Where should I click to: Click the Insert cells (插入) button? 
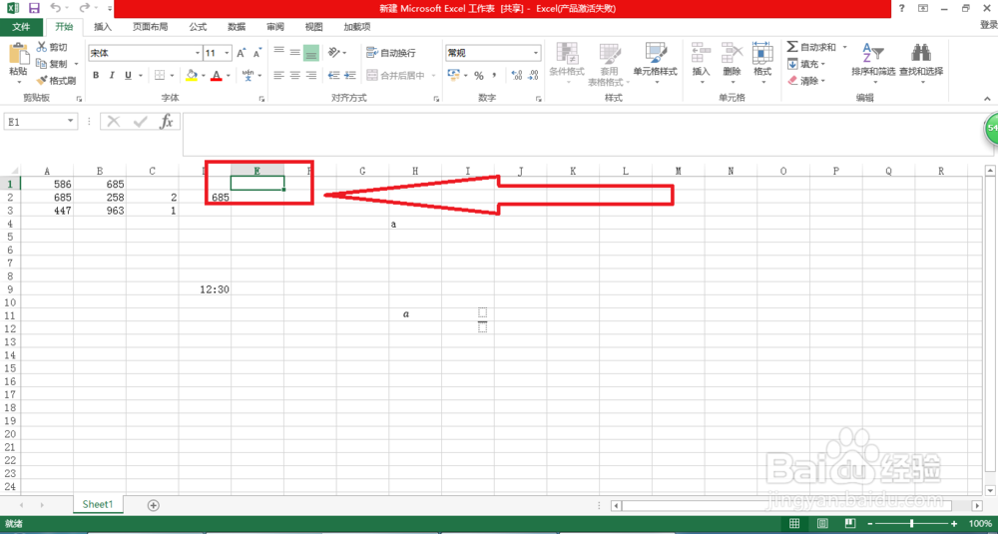[701, 64]
